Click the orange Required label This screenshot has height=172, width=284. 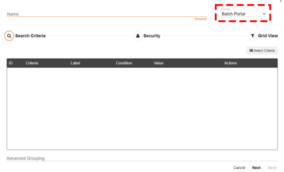pos(201,19)
